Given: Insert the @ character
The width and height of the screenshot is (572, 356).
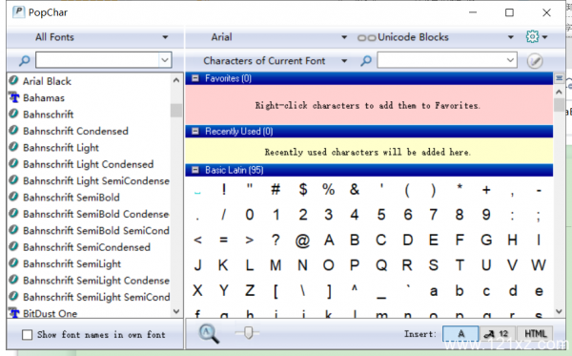Looking at the screenshot, I should click(302, 241).
